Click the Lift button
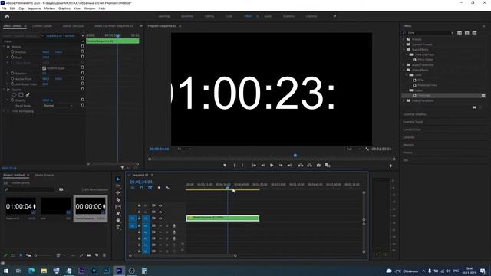The height and width of the screenshot is (276, 491). (301, 166)
